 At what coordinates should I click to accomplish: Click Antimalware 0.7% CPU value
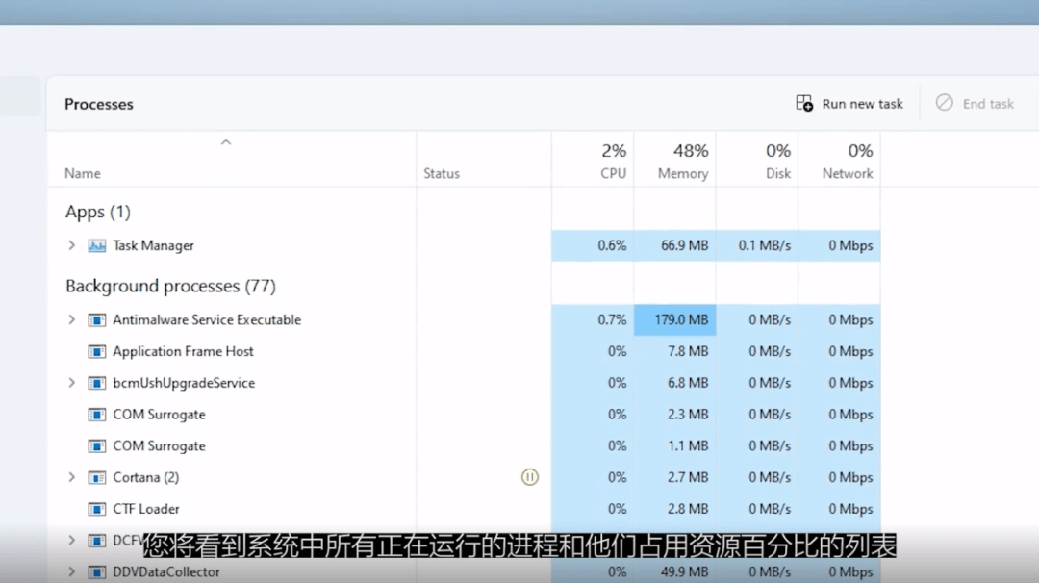612,320
